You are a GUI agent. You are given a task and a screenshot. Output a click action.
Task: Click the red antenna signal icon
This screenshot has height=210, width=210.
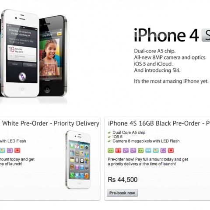coord(118,150)
